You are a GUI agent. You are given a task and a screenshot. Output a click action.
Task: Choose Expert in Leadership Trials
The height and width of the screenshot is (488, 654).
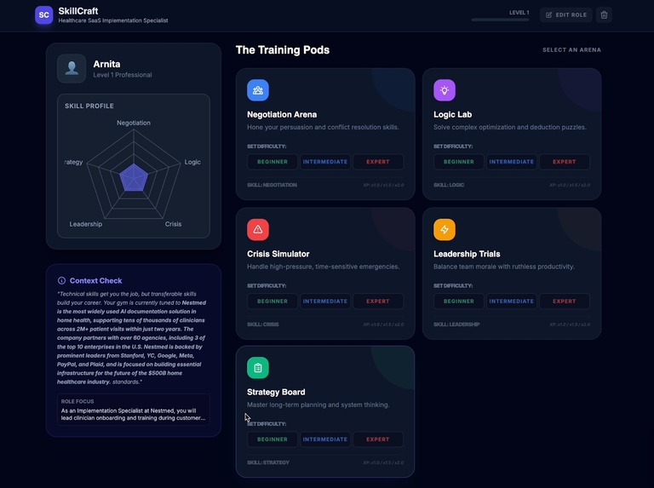click(565, 301)
